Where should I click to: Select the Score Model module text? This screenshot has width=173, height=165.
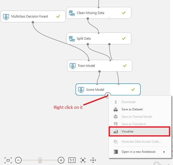[95, 90]
